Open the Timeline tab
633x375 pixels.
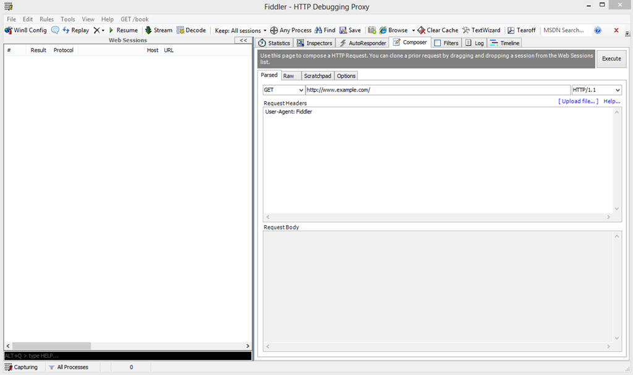tap(504, 43)
